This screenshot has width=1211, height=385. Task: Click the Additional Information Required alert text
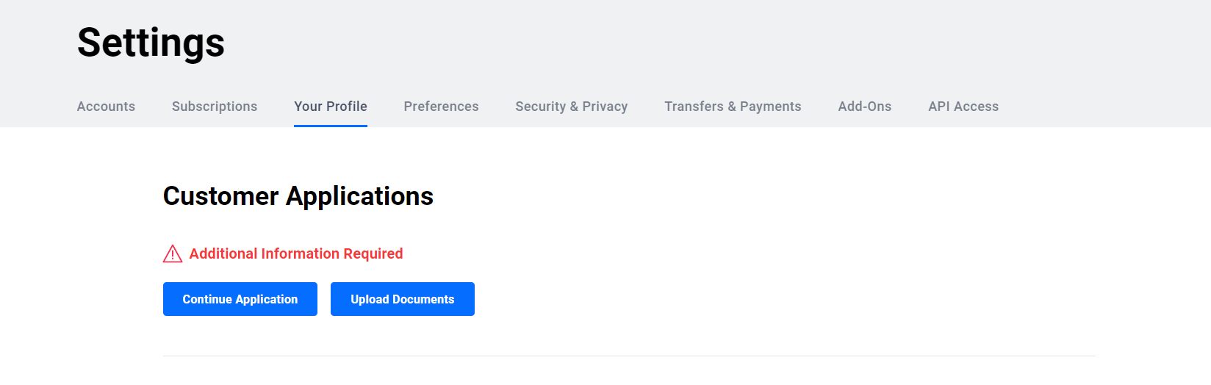(x=296, y=253)
